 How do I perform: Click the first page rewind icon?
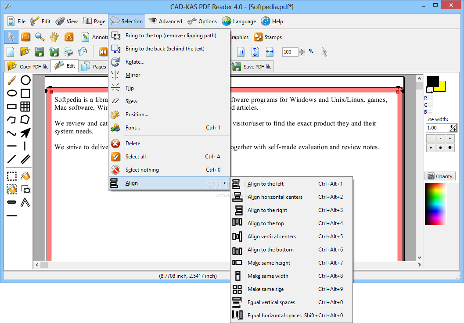(103, 52)
